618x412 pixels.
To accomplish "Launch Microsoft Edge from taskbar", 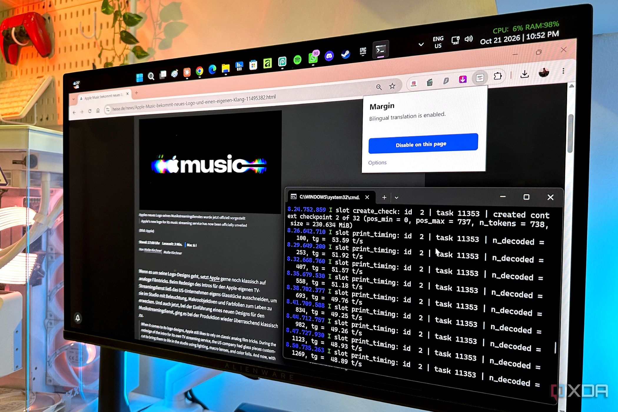I will coord(212,69).
